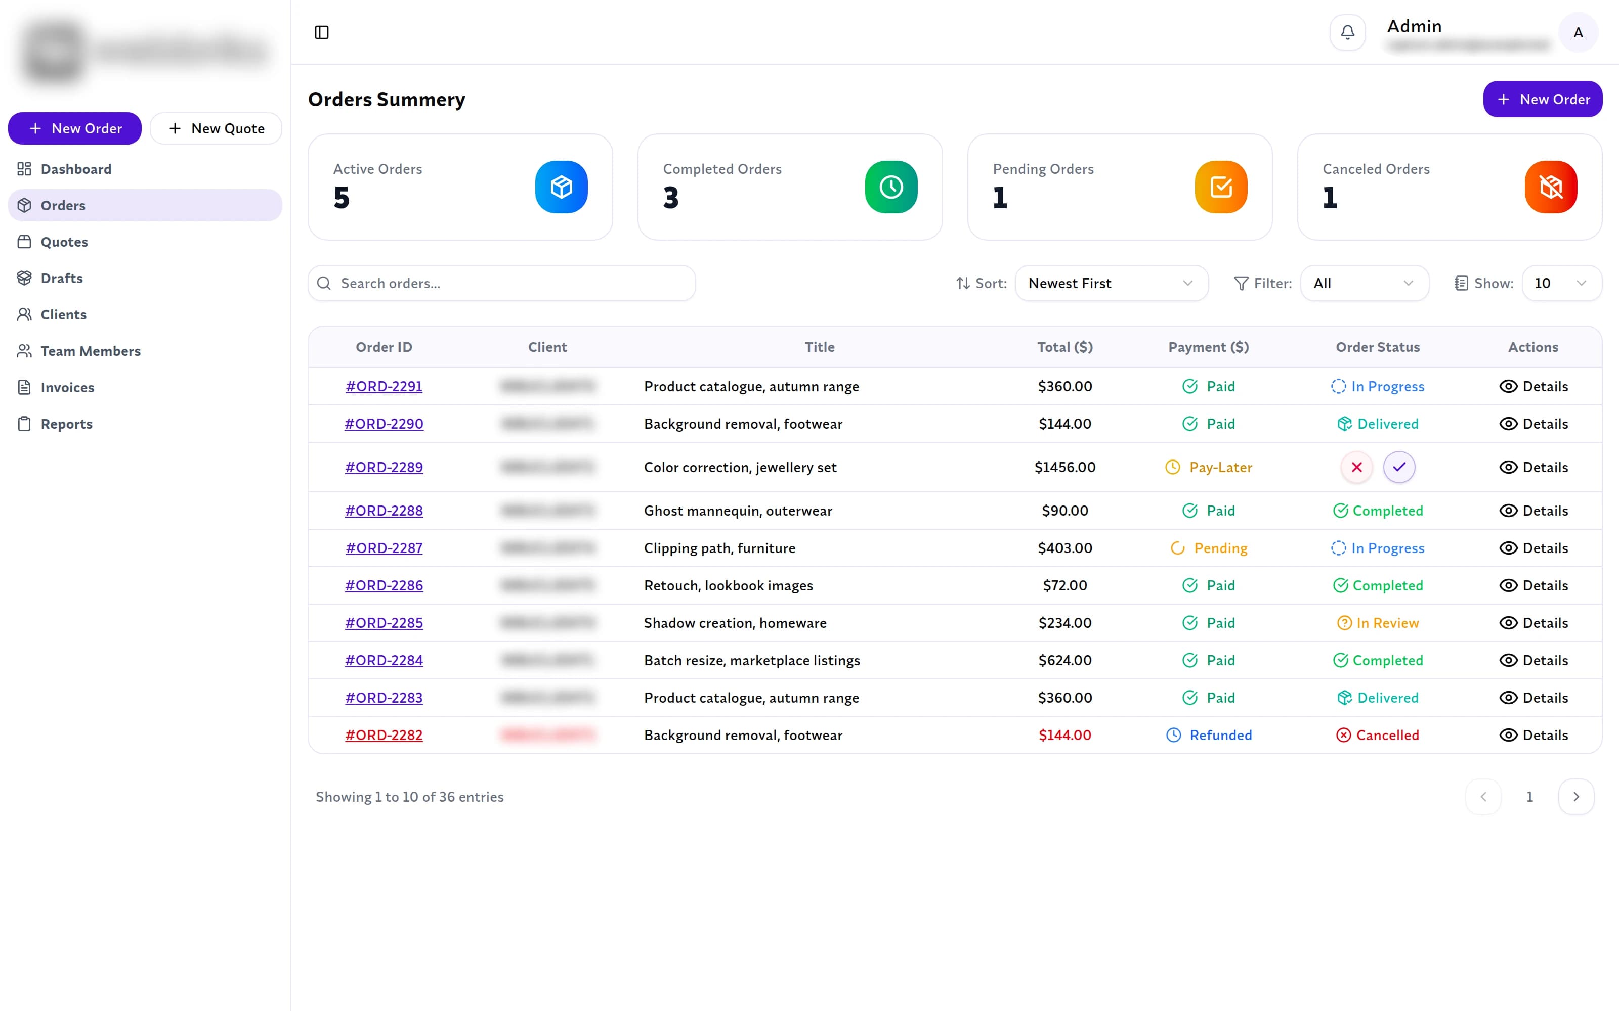Open Drafts in sidebar
The height and width of the screenshot is (1011, 1619).
point(145,278)
